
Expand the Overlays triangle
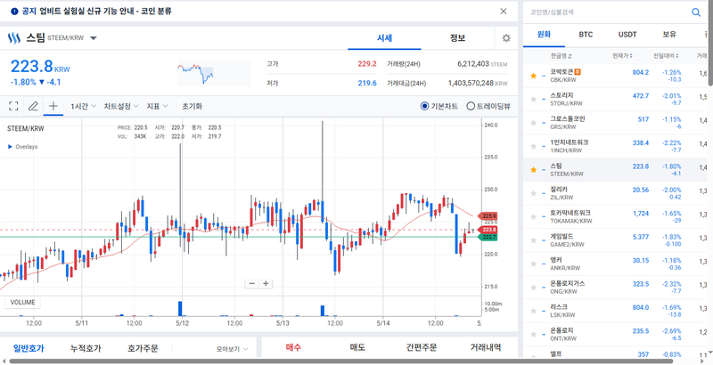pos(10,147)
